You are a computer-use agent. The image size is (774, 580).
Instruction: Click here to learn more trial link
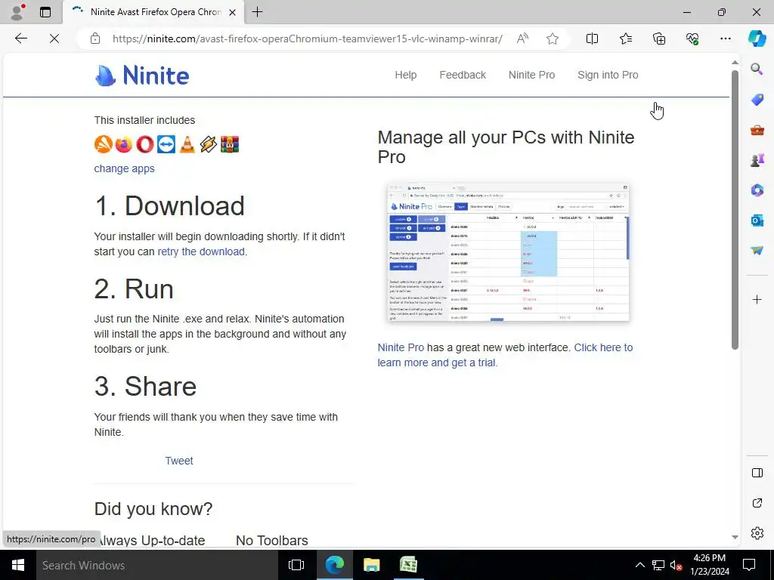click(x=505, y=355)
